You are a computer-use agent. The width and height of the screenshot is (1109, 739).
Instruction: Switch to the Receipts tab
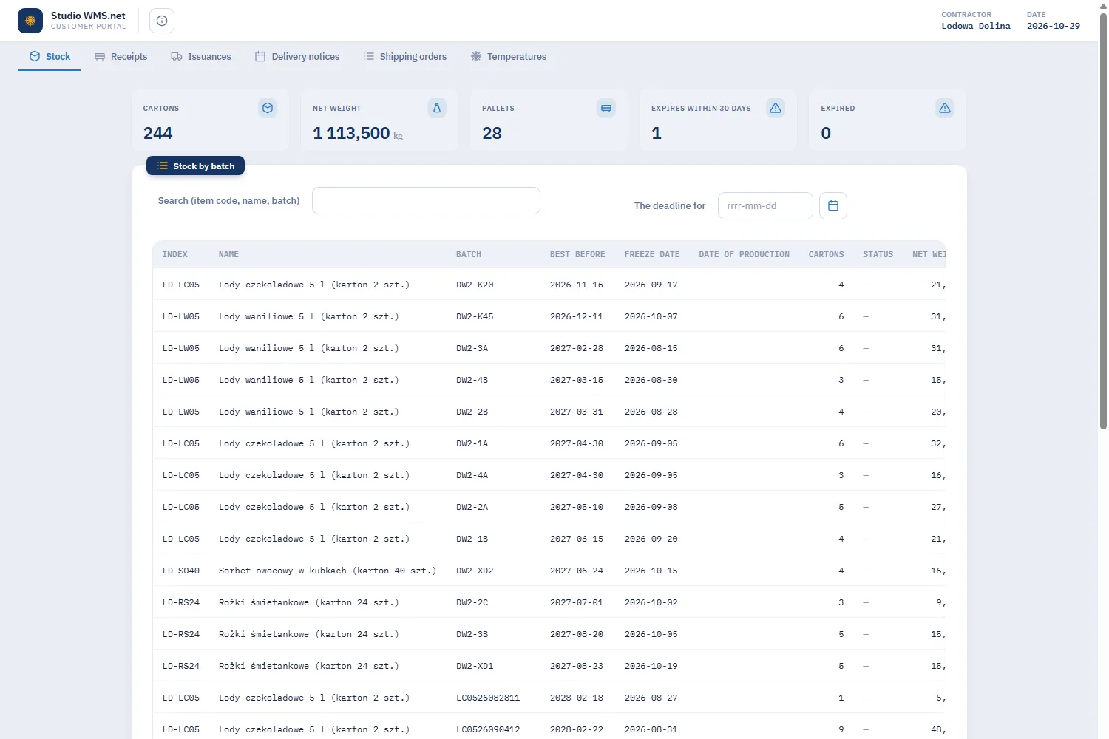[x=121, y=56]
